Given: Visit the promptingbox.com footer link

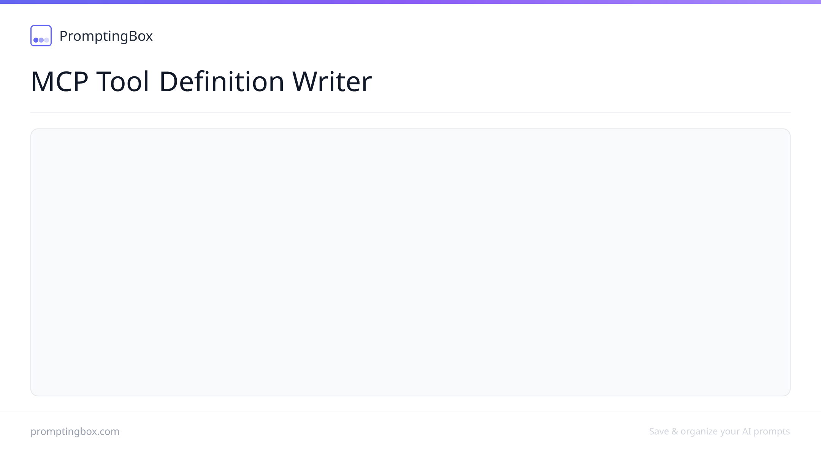Looking at the screenshot, I should 75,431.
